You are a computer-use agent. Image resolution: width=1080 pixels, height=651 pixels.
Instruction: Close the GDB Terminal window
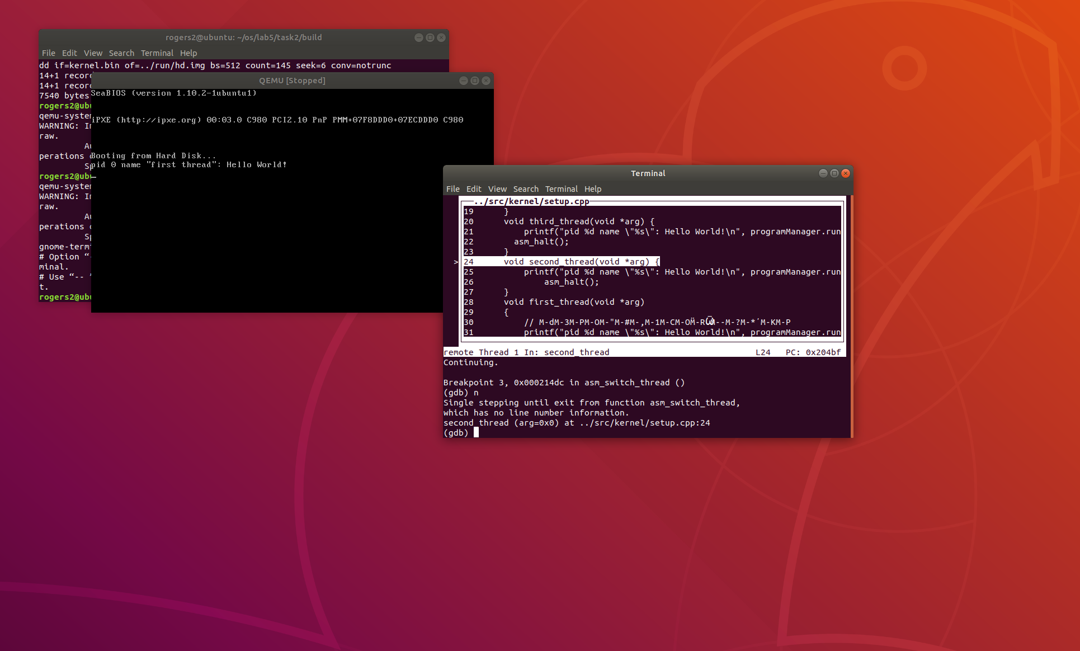point(846,173)
